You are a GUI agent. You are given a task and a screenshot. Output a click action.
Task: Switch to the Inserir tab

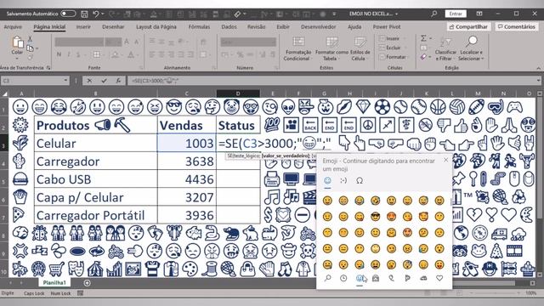83,26
